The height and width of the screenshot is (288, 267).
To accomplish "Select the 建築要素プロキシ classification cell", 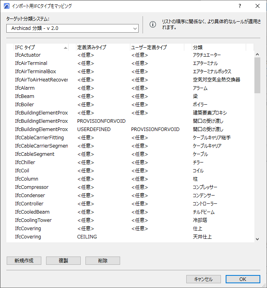I will point(210,113).
